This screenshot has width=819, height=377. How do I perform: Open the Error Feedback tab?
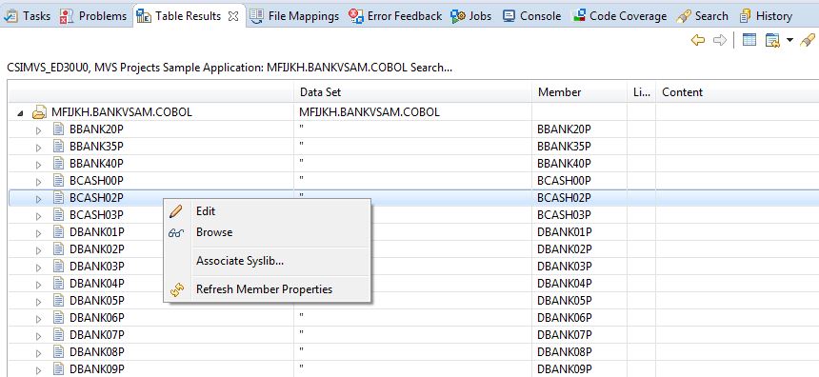(395, 15)
